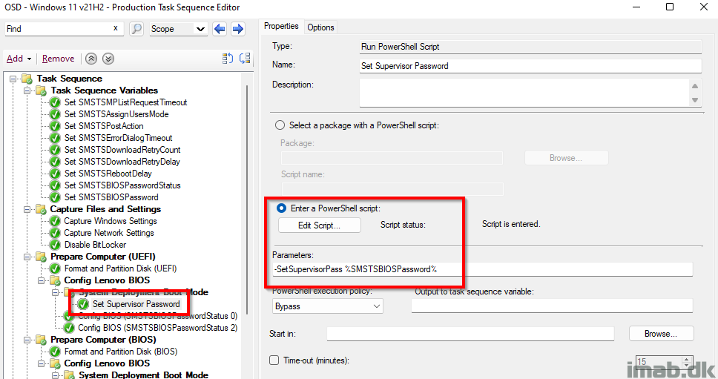The image size is (718, 379).
Task: Select Config Lenovo BIOS under Prepare Computer (BIOS)
Action: tap(107, 363)
